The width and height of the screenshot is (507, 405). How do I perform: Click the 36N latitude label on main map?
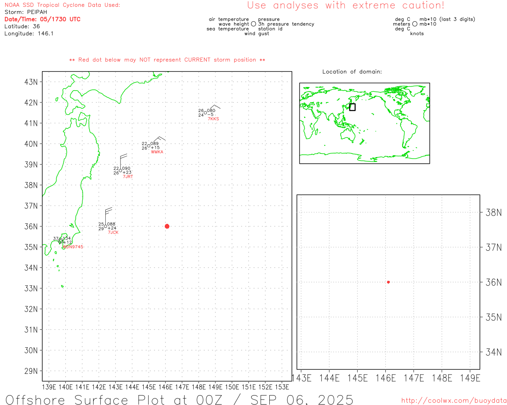click(31, 226)
